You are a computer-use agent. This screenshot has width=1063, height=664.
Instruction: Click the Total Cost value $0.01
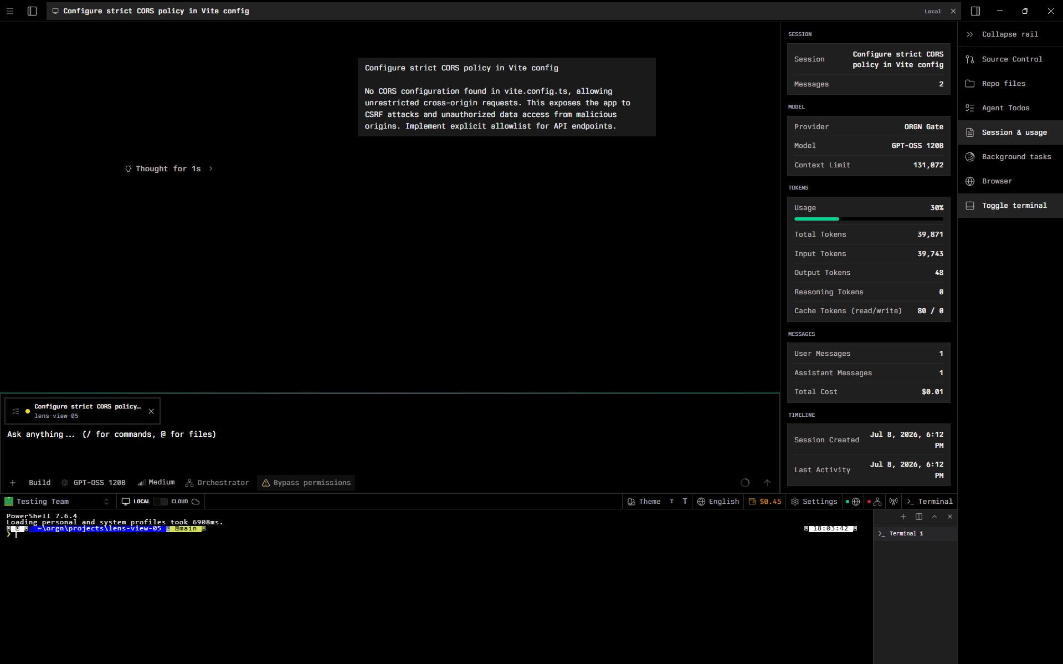tap(932, 392)
